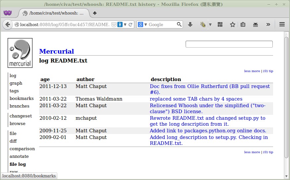This screenshot has height=180, width=290.
Task: Click the Mercurial logo image
Action: (20, 53)
